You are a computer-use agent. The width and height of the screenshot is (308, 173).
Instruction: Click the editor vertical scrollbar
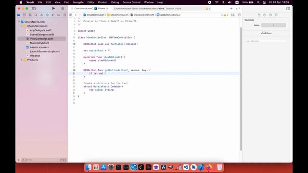coord(241,89)
